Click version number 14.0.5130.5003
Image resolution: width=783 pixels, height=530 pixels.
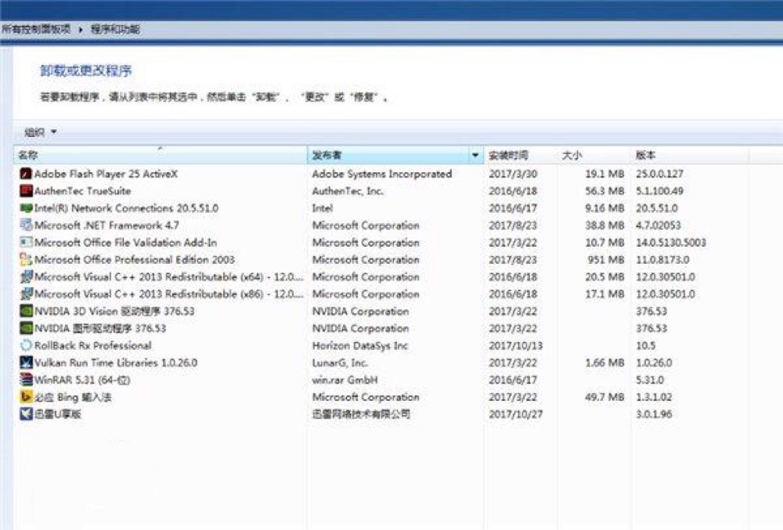(671, 243)
